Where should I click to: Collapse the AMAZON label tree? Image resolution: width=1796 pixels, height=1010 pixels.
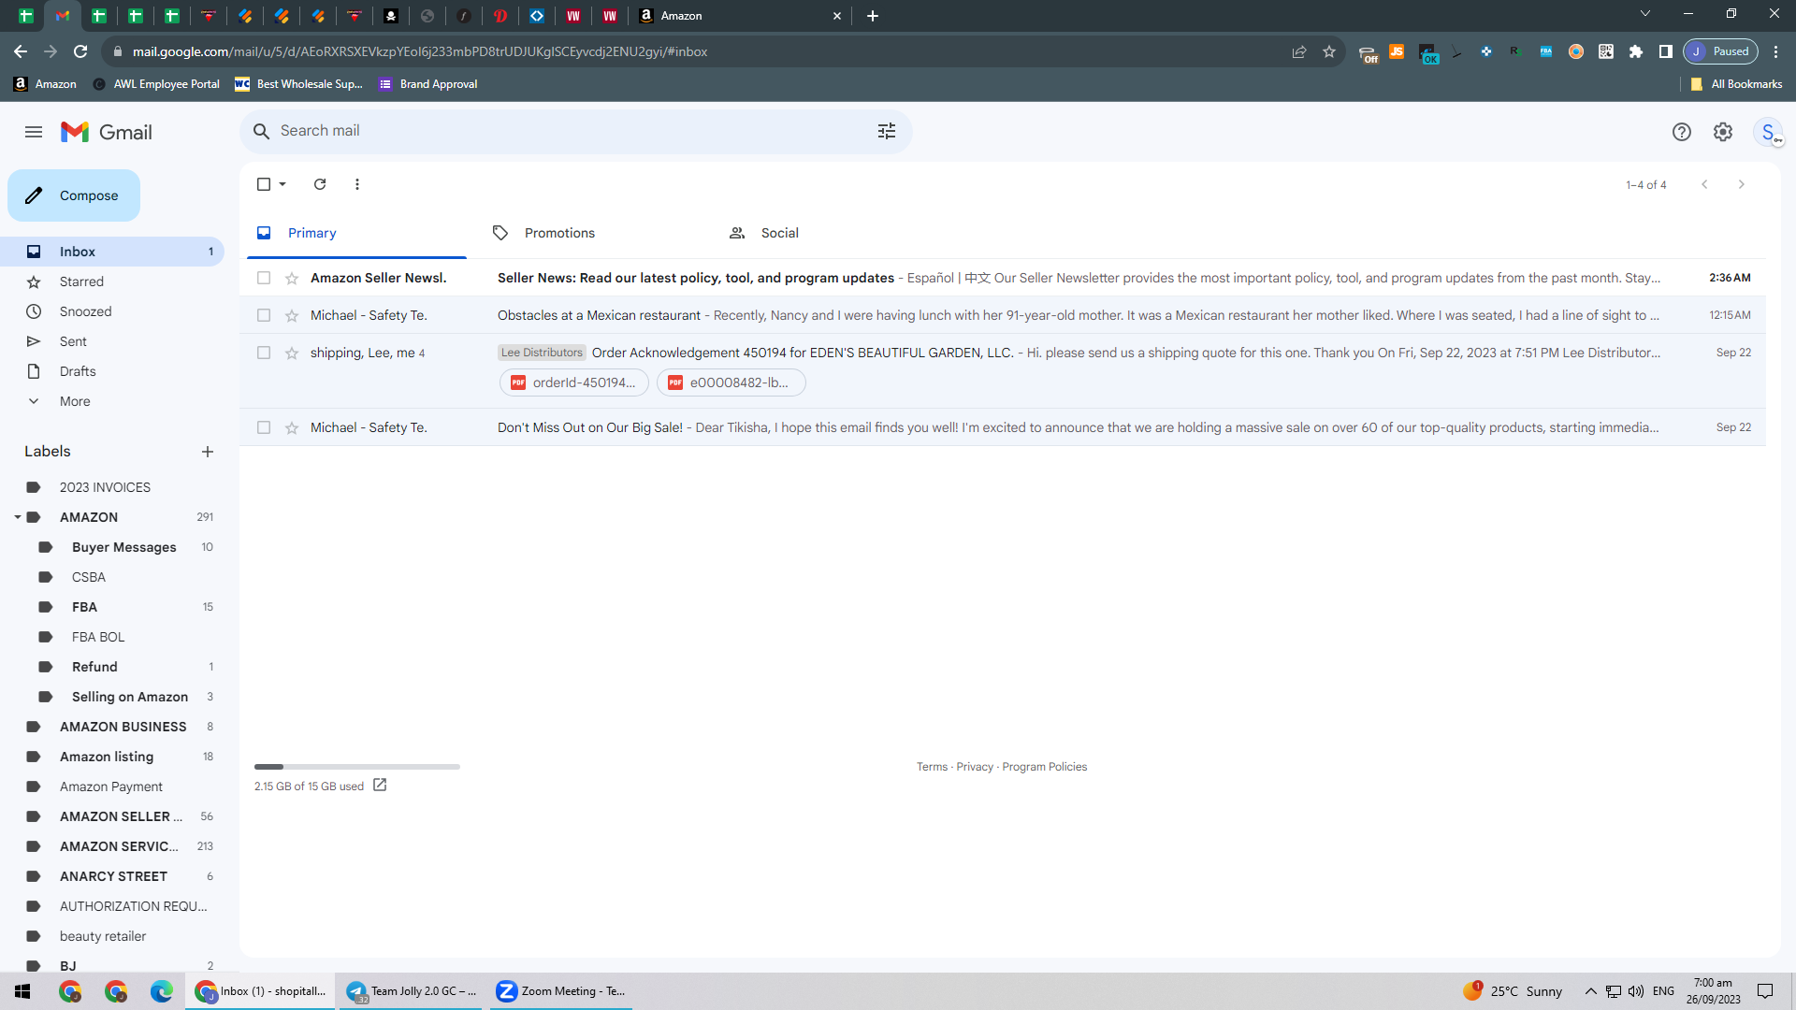coord(17,517)
